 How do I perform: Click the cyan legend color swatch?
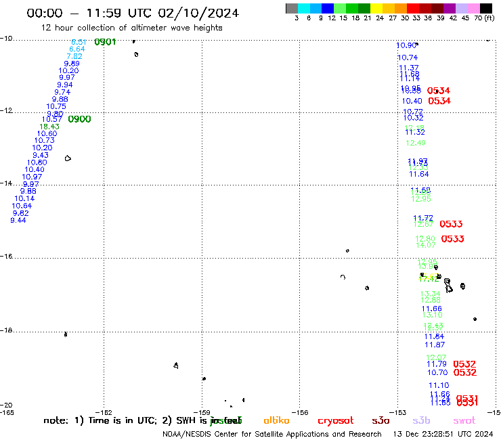point(304,8)
